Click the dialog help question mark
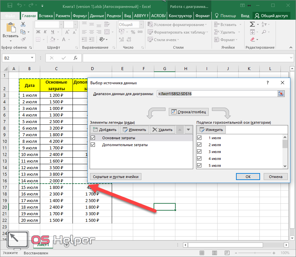296x257 pixels. (x=267, y=83)
